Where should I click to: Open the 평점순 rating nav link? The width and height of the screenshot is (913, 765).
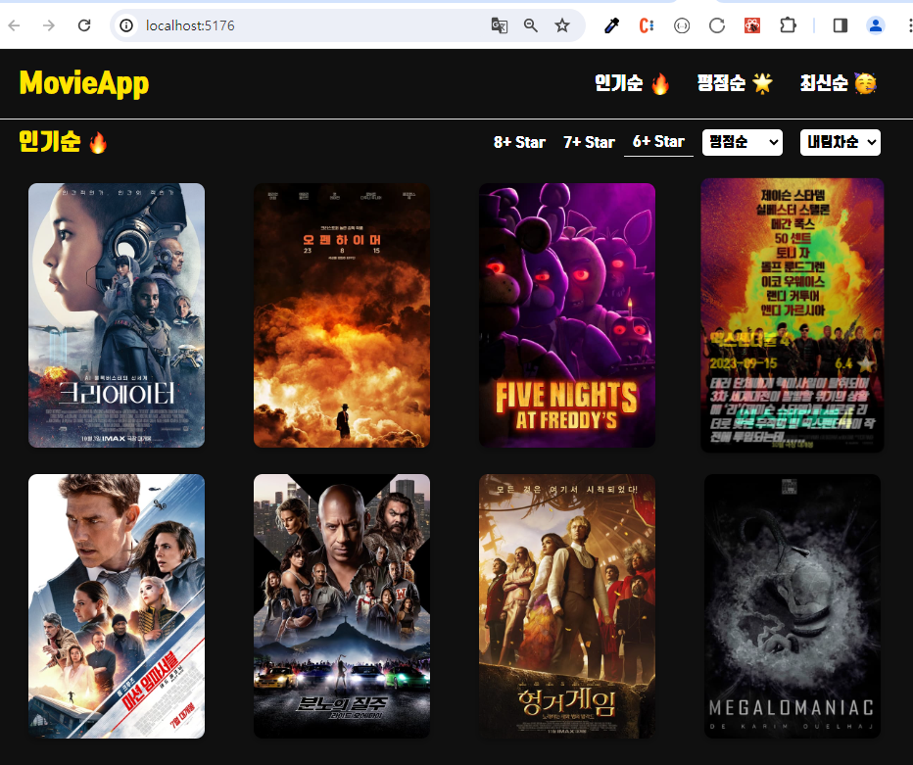coord(736,83)
